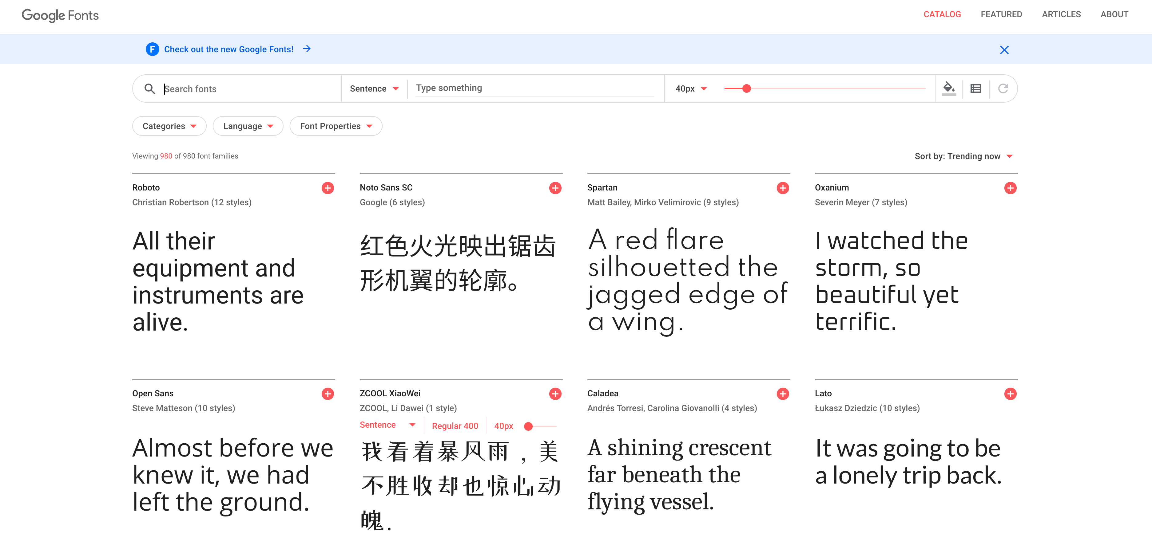This screenshot has width=1152, height=553.
Task: Add Spartan font with plus icon
Action: tap(783, 188)
